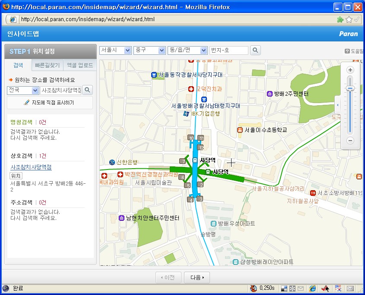Click the 이전 previous button

(168, 277)
